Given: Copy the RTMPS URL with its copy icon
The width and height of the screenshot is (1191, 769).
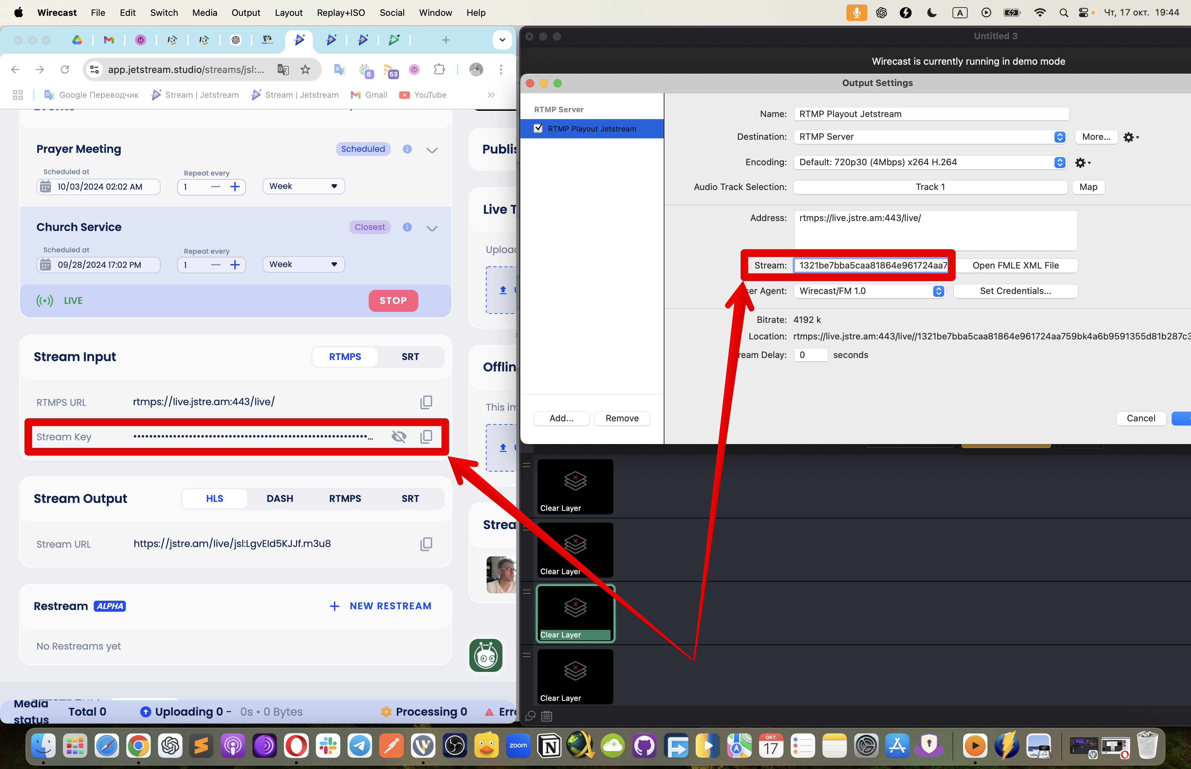Looking at the screenshot, I should click(x=426, y=402).
